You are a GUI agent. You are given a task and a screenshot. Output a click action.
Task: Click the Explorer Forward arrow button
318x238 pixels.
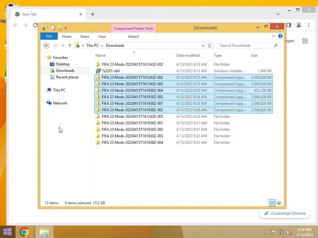tap(55, 46)
